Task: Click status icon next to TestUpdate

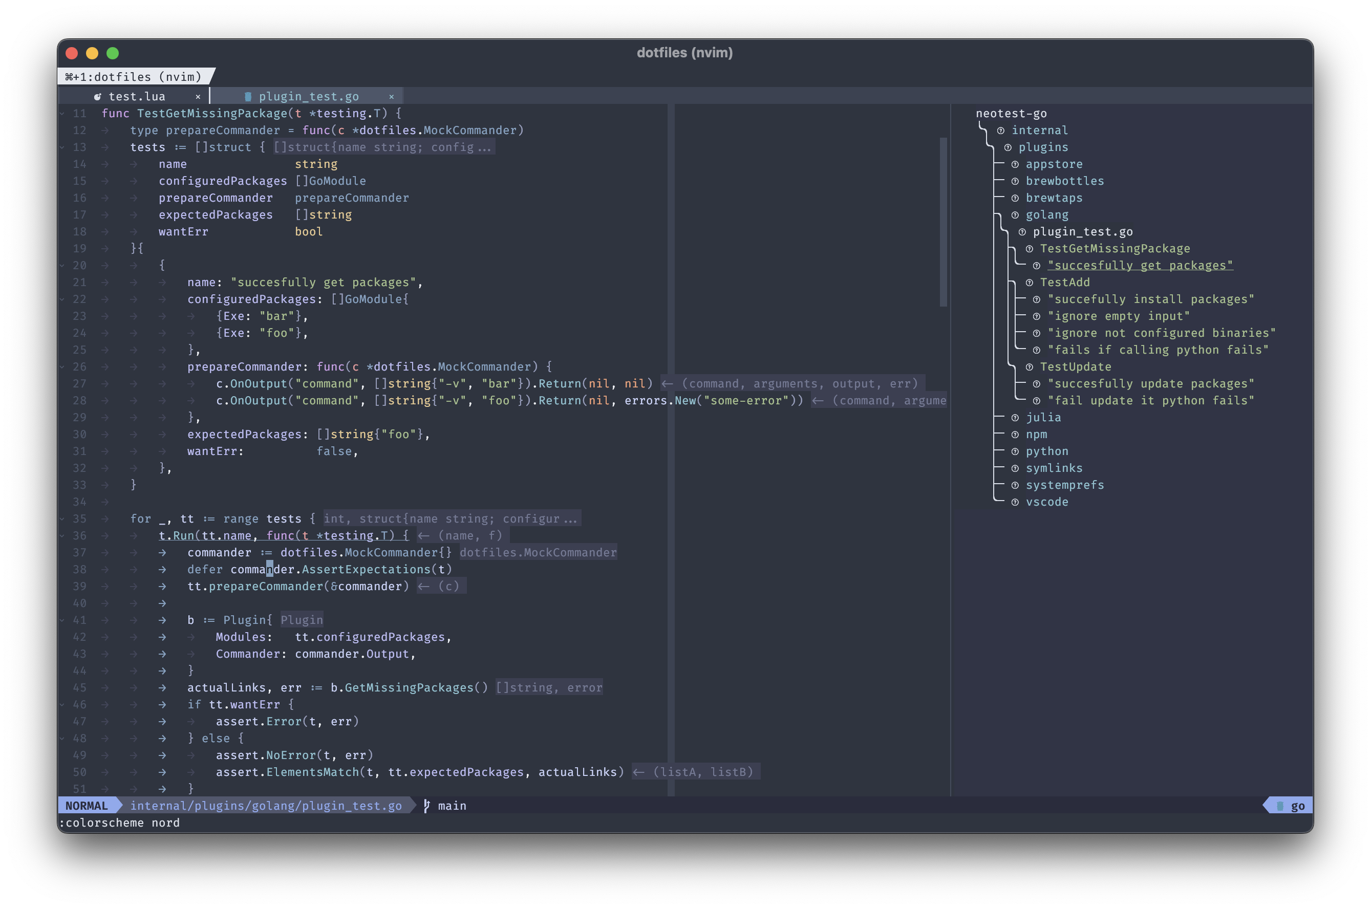Action: (1029, 367)
